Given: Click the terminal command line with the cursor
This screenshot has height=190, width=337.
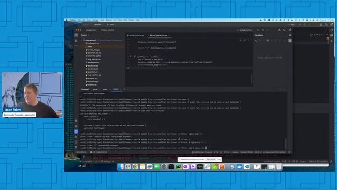Looking at the screenshot, I should coord(143,148).
